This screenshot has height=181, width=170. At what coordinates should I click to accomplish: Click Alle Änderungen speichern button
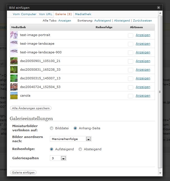coord(31,108)
